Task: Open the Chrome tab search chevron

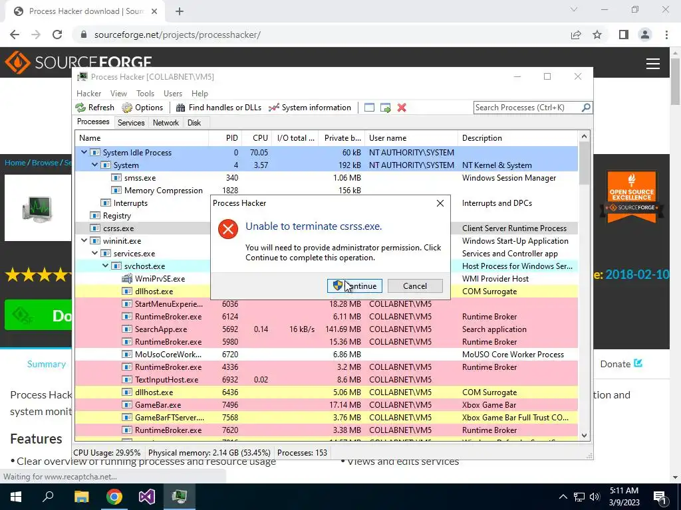Action: 574,9
